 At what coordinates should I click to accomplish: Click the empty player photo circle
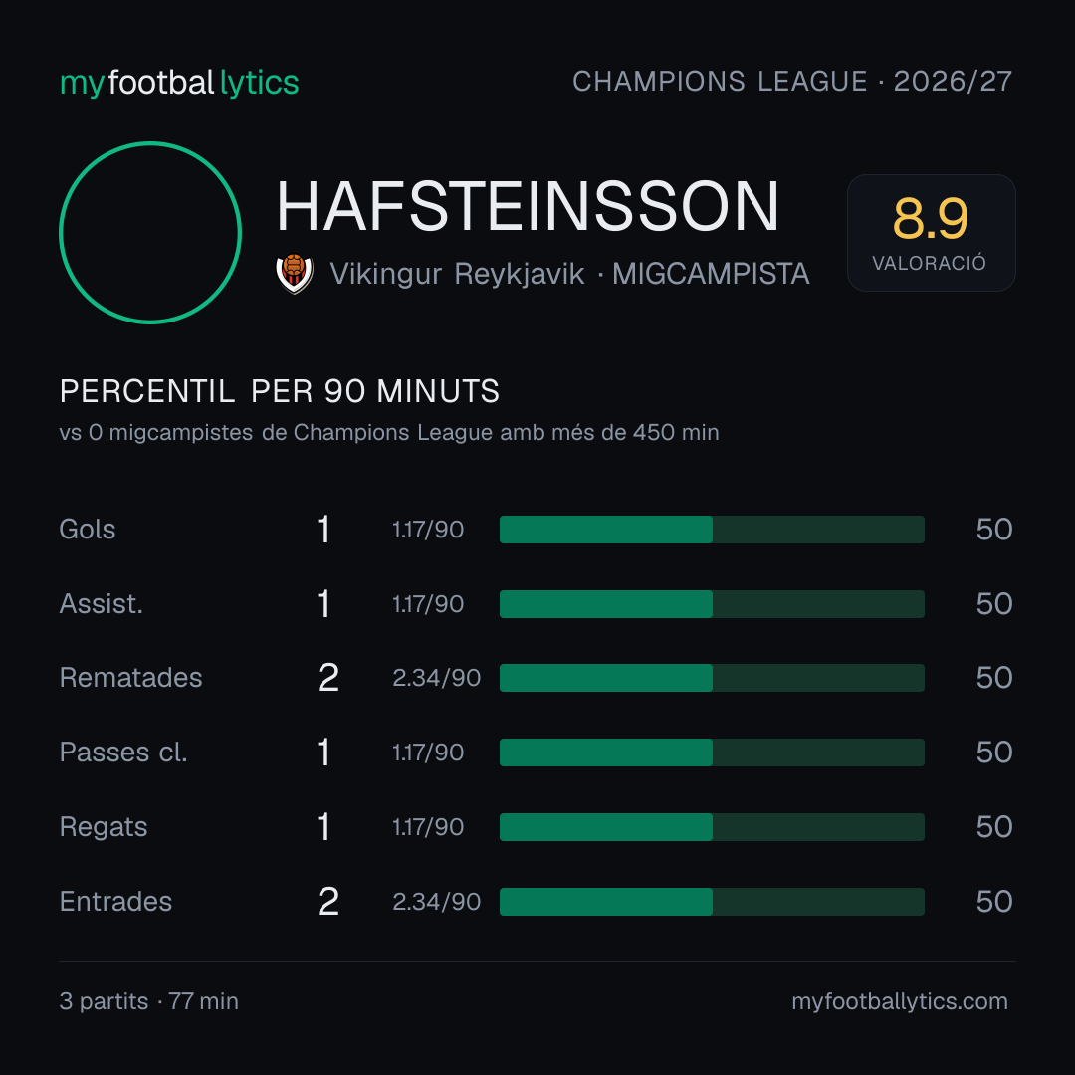150,233
